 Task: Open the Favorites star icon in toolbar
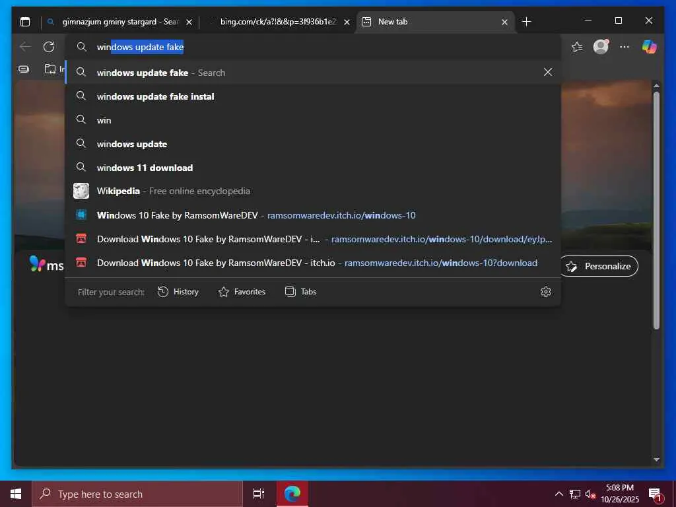tap(577, 47)
